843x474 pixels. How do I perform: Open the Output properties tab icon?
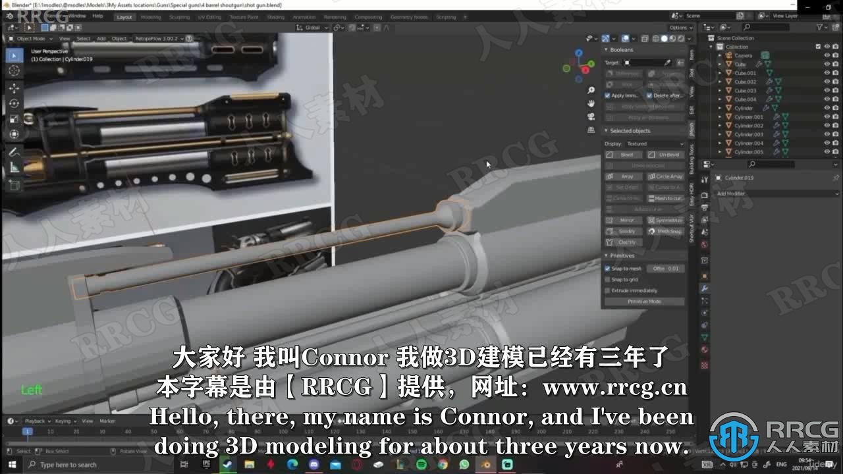click(704, 207)
